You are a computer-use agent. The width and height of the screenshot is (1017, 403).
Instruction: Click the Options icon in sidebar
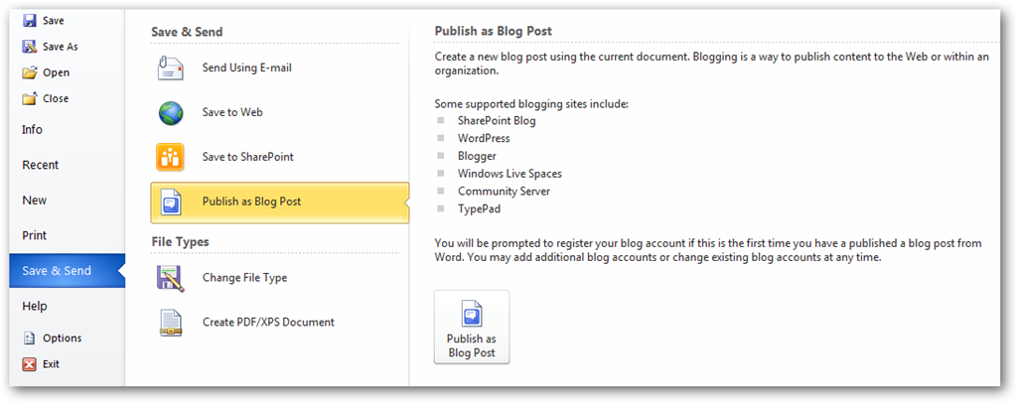(x=30, y=338)
